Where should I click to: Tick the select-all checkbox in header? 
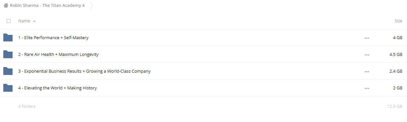pos(9,21)
